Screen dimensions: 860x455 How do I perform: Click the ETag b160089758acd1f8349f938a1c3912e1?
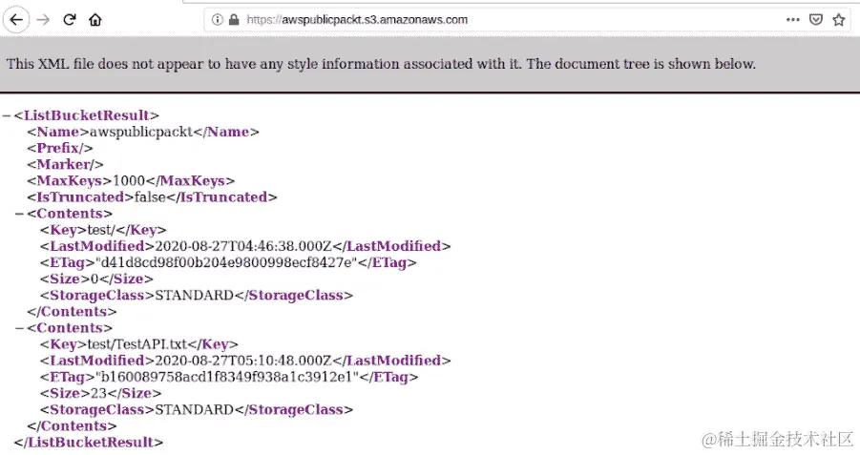tap(227, 377)
